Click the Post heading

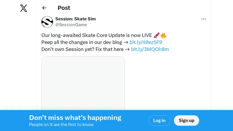click(x=64, y=8)
